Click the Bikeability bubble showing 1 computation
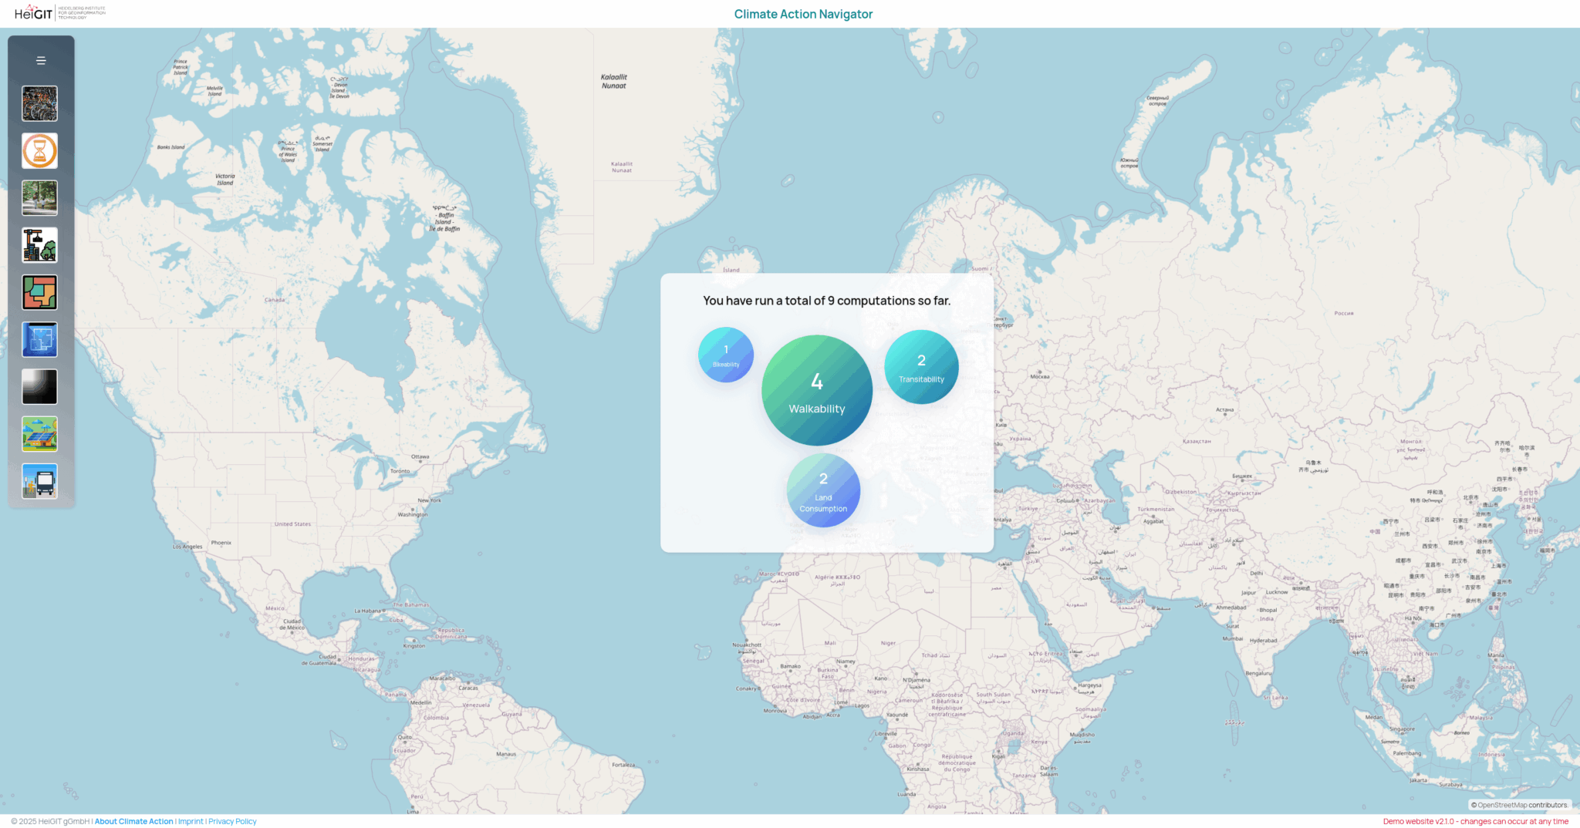 click(725, 355)
